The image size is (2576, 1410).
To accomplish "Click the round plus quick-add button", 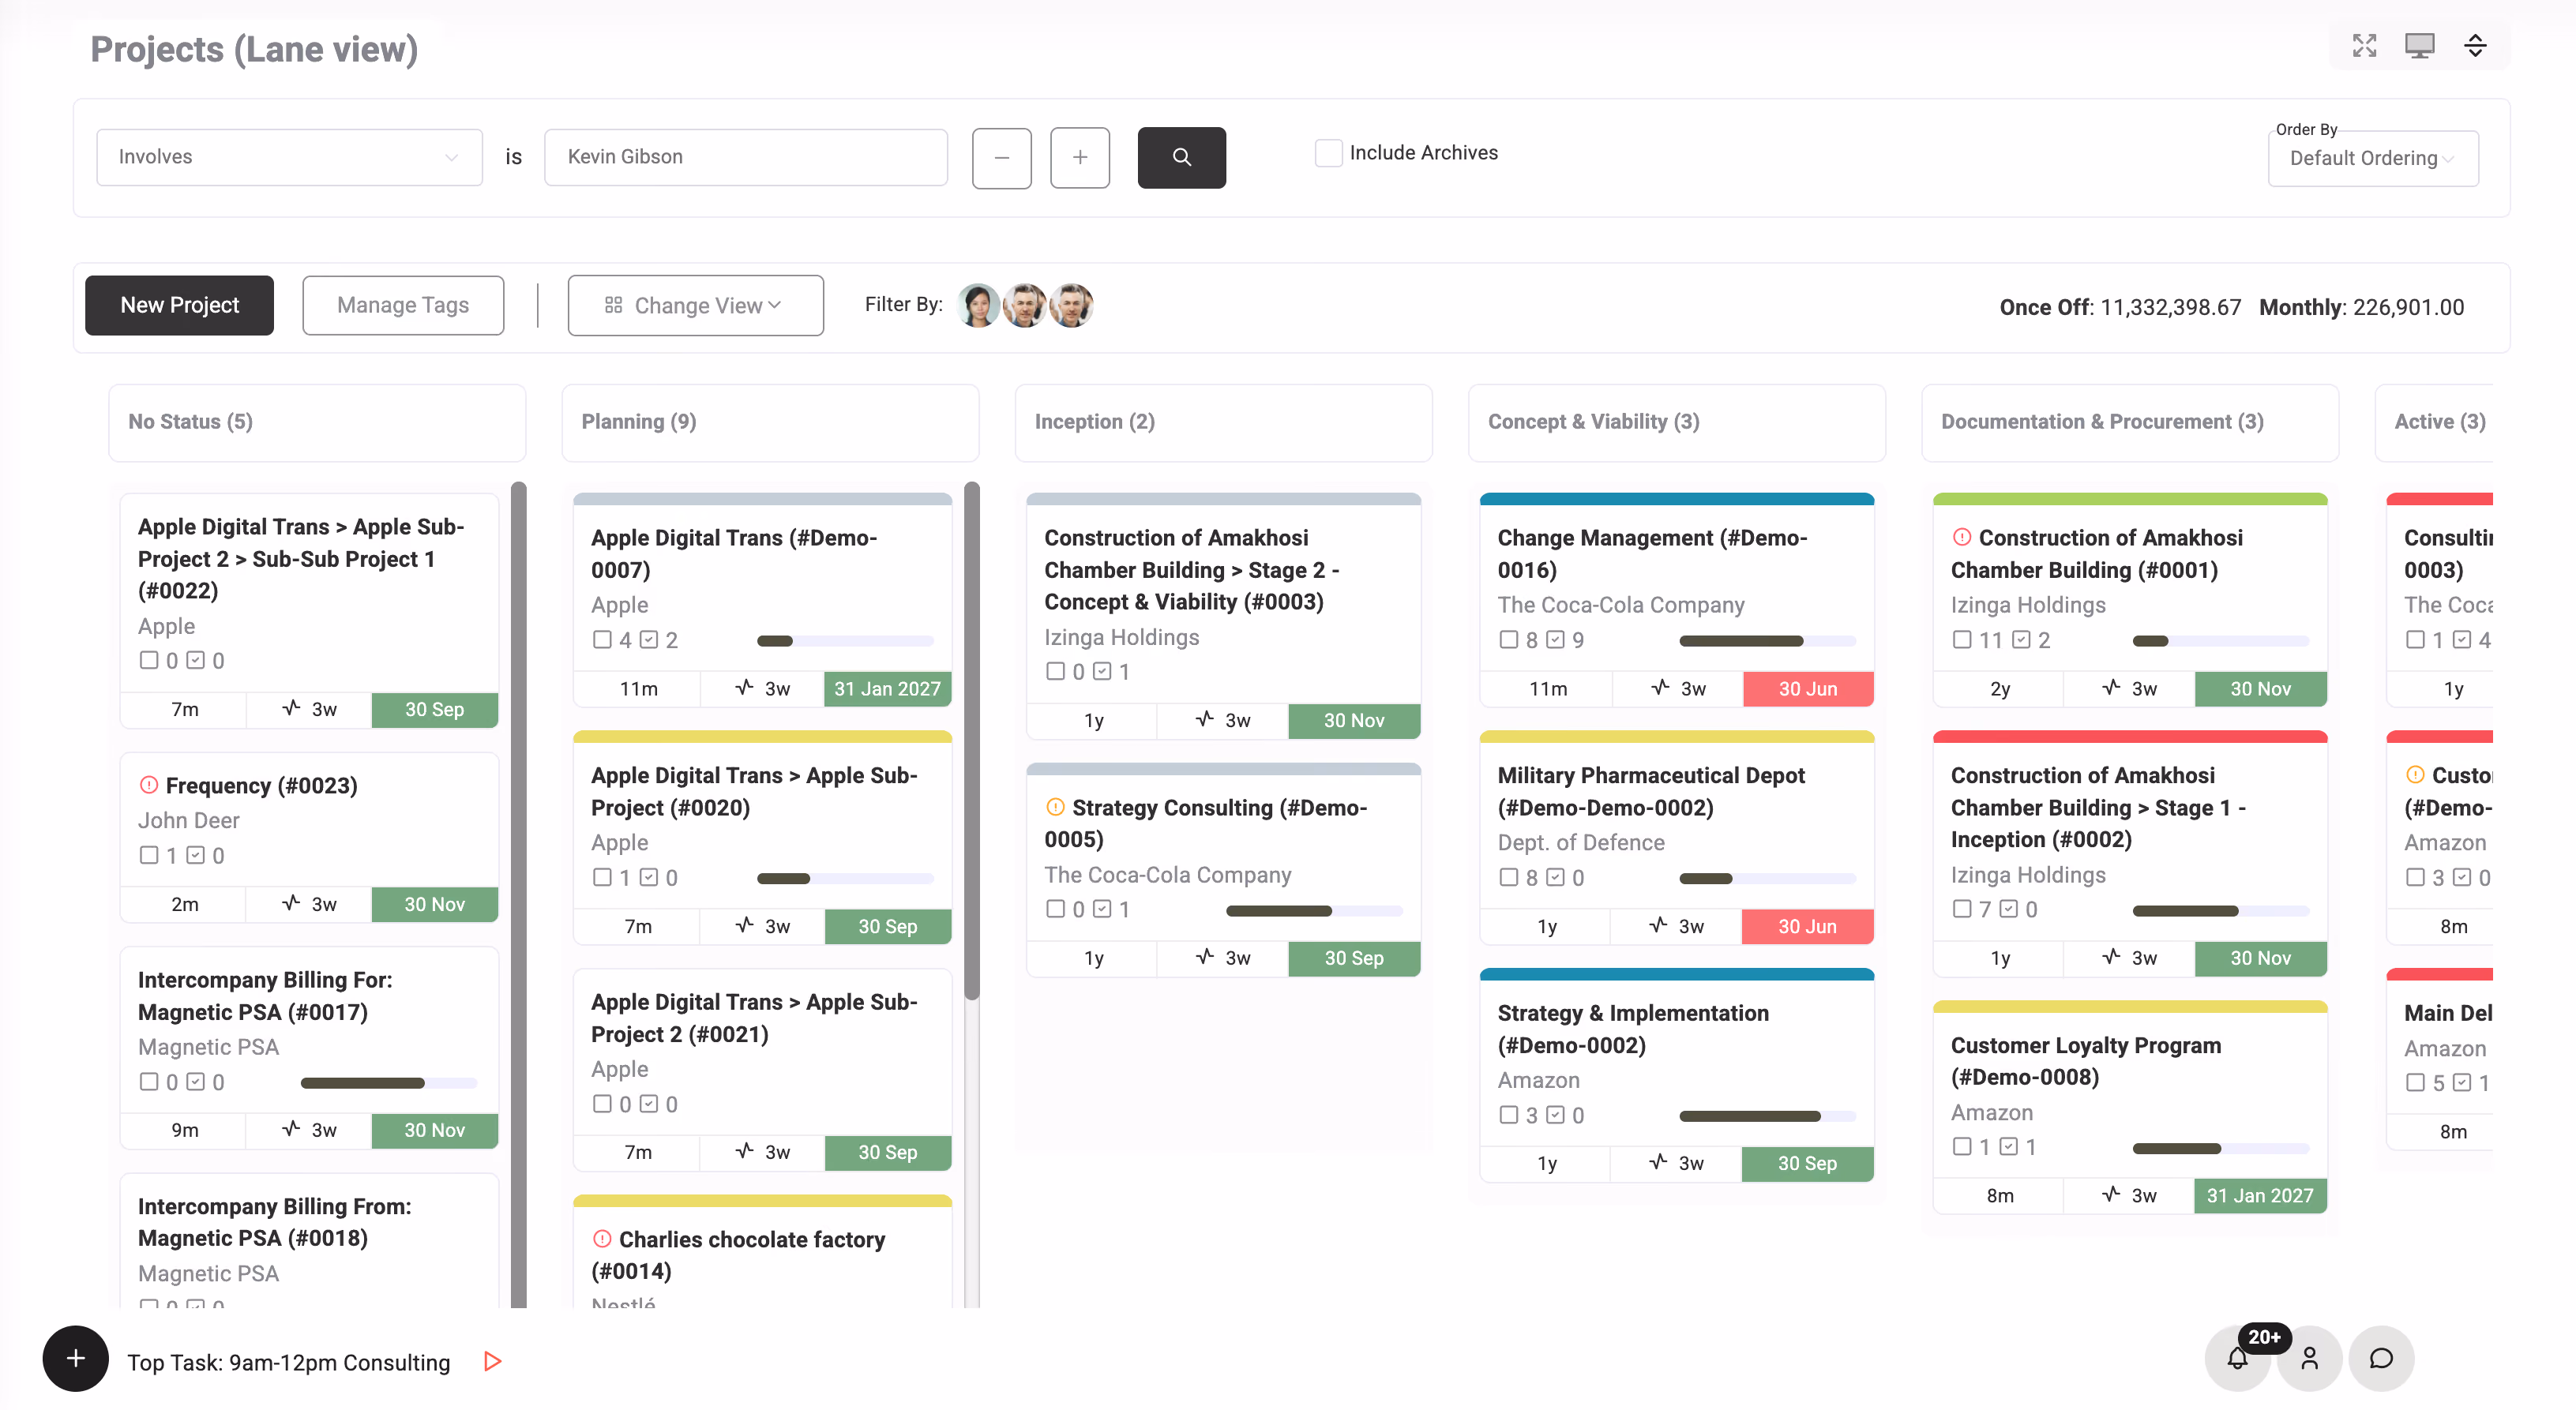I will click(75, 1358).
